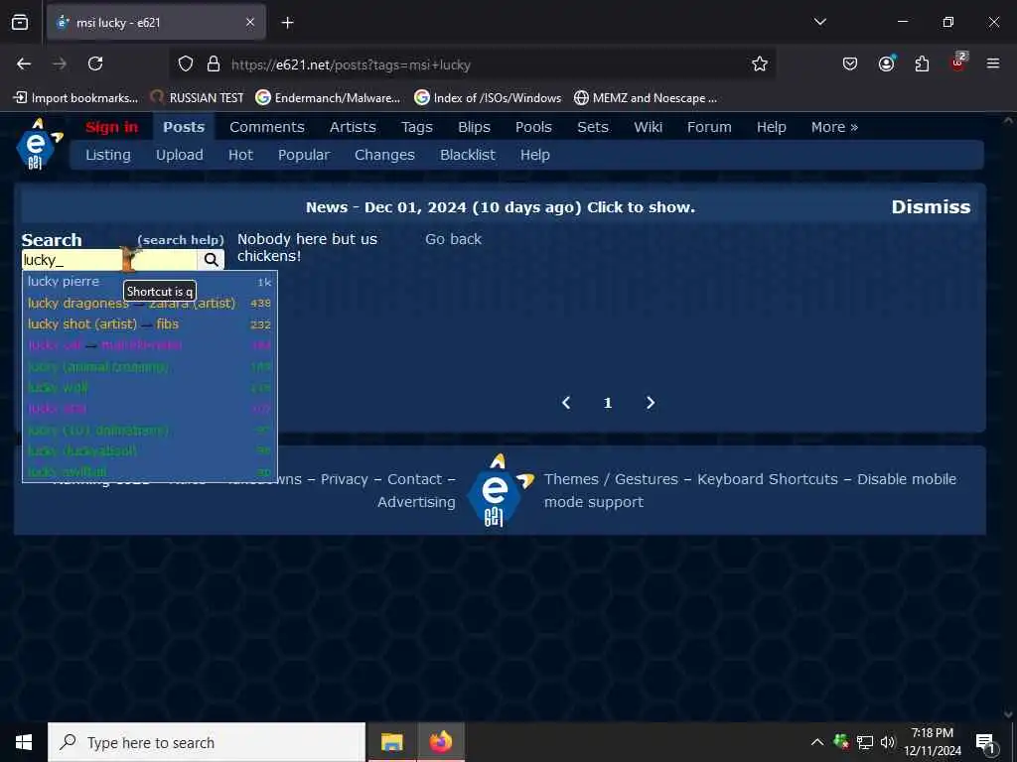Open the 'Index of /ISOs/Windows' bookmark
The height and width of the screenshot is (762, 1017).
point(488,98)
